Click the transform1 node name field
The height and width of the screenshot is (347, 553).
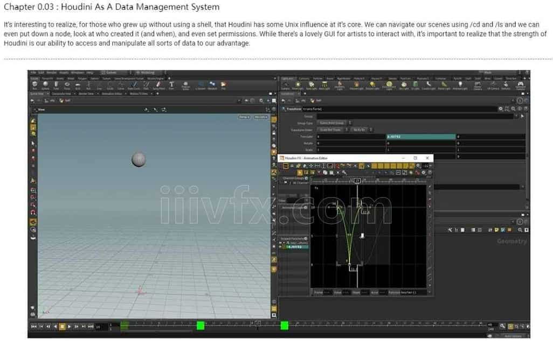tap(399, 109)
